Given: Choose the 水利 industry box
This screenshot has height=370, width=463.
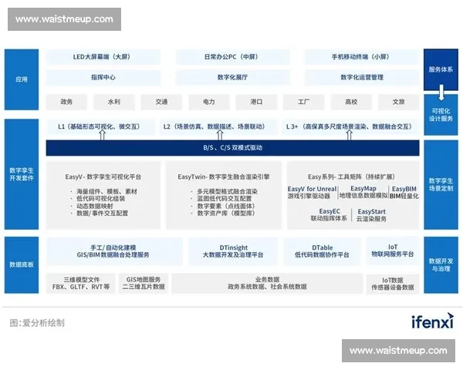Looking at the screenshot, I should [x=114, y=102].
